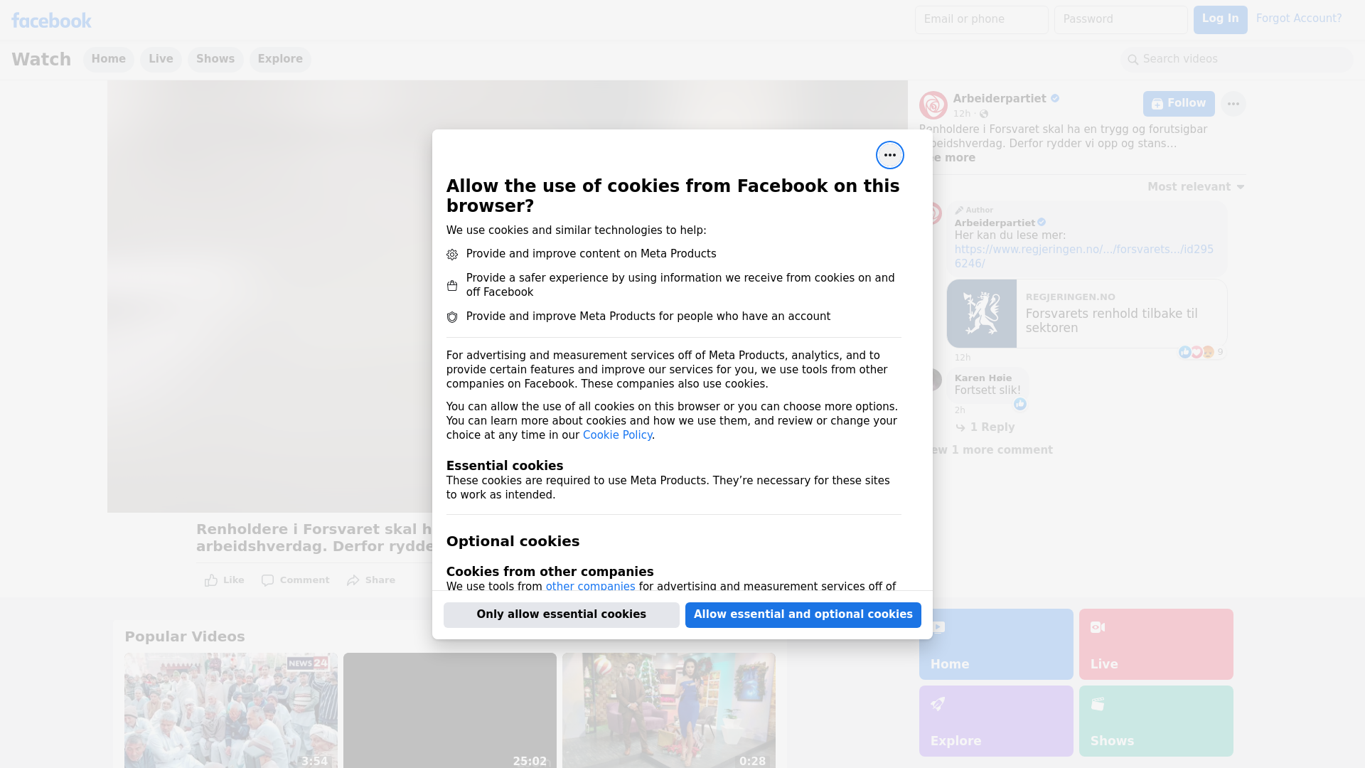Click the facebook logo
Screen dimensions: 1365x768
click(51, 21)
